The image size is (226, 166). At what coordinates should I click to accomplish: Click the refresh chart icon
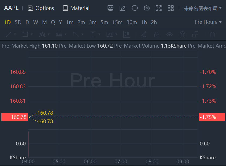pos(134,8)
